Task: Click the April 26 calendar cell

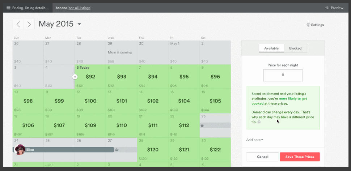Action: (x=28, y=52)
